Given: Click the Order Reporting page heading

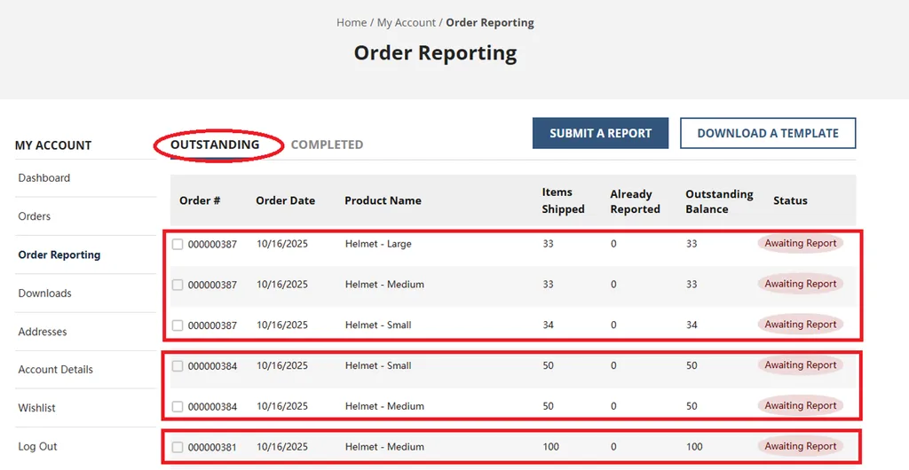Looking at the screenshot, I should 435,52.
